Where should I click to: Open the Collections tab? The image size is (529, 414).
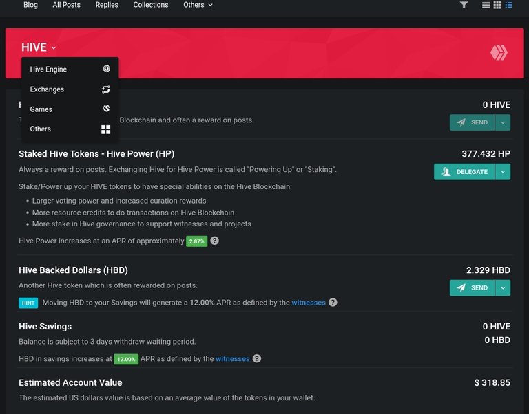pyautogui.click(x=150, y=5)
